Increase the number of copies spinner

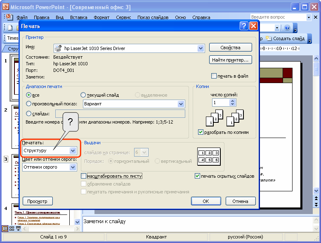click(232, 101)
